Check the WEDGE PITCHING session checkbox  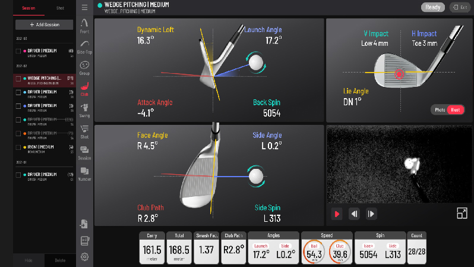[x=18, y=78]
